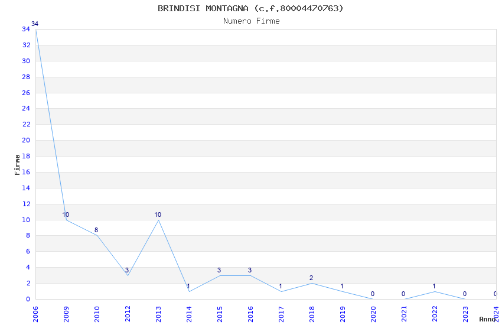
Task: Select data label 0 above the 2020 point
Action: click(373, 294)
